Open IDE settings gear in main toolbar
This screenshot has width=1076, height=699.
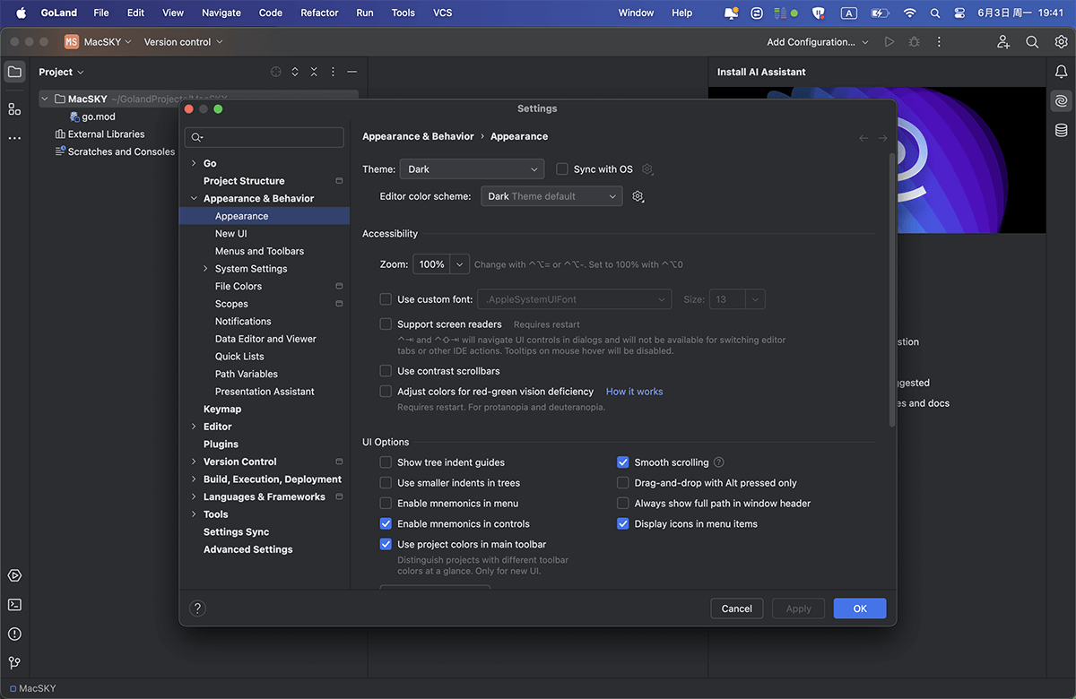(1062, 42)
